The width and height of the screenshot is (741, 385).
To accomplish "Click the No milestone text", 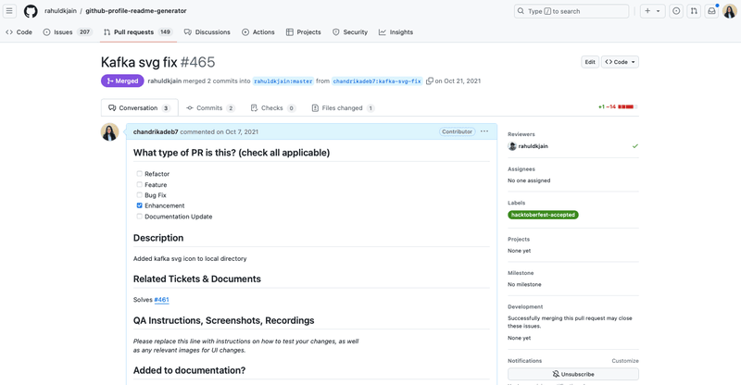I will tap(524, 284).
